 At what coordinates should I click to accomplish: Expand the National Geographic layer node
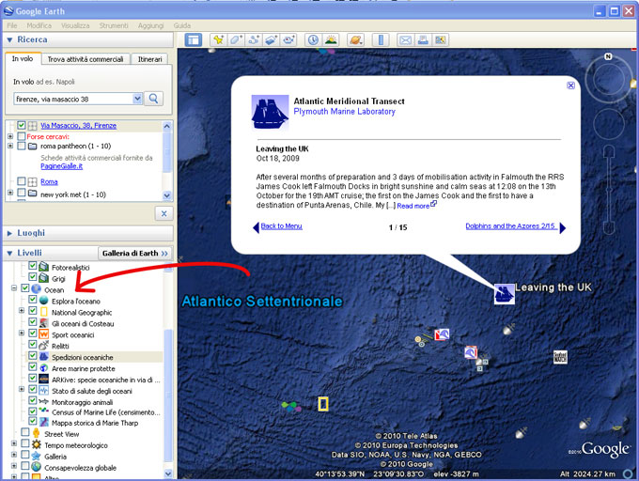tap(22, 311)
